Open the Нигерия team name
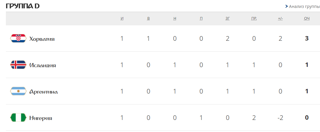 pyautogui.click(x=40, y=118)
